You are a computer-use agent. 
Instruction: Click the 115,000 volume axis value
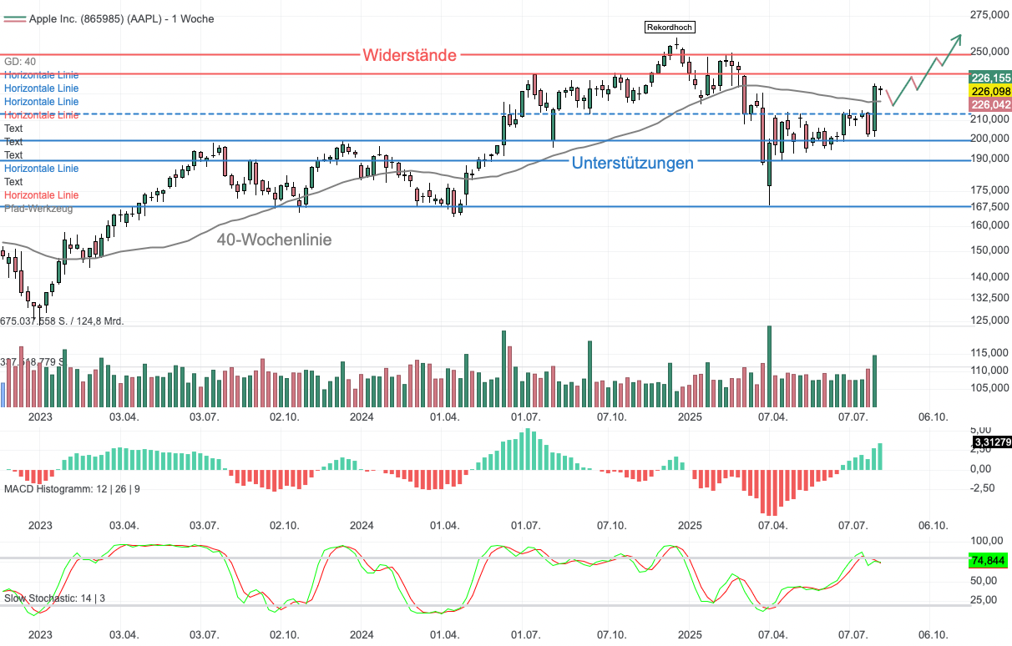[989, 353]
